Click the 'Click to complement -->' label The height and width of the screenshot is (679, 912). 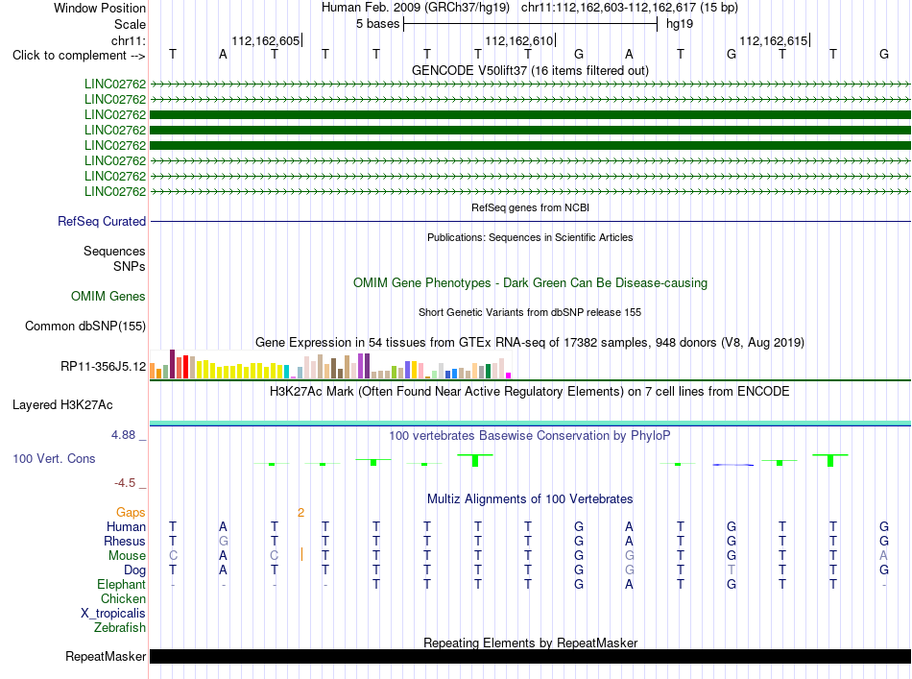pos(79,56)
